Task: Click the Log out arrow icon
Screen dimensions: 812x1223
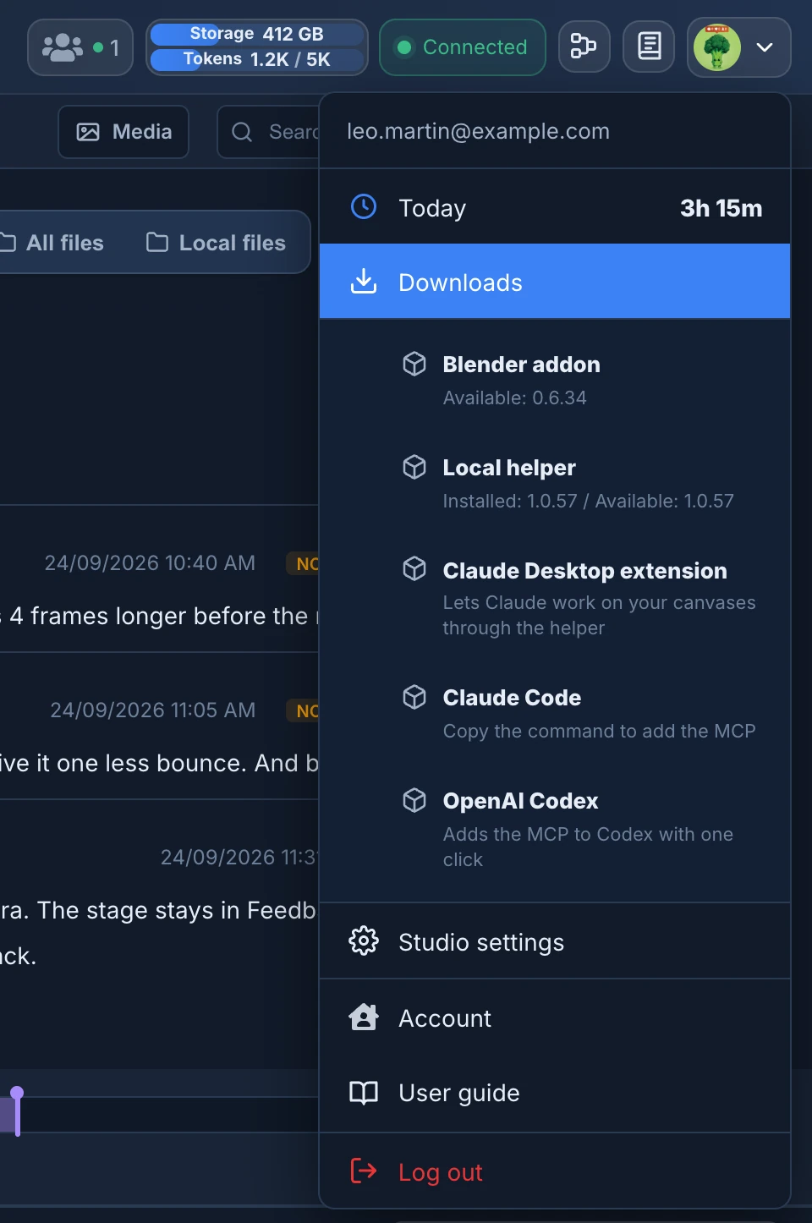Action: click(x=364, y=1171)
